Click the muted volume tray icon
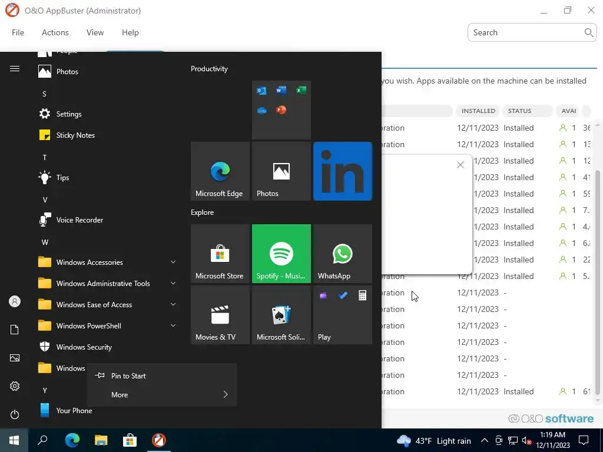Viewport: 603px width, 452px height. pos(527,440)
